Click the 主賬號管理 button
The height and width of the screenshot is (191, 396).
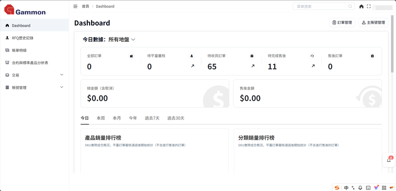(x=373, y=23)
